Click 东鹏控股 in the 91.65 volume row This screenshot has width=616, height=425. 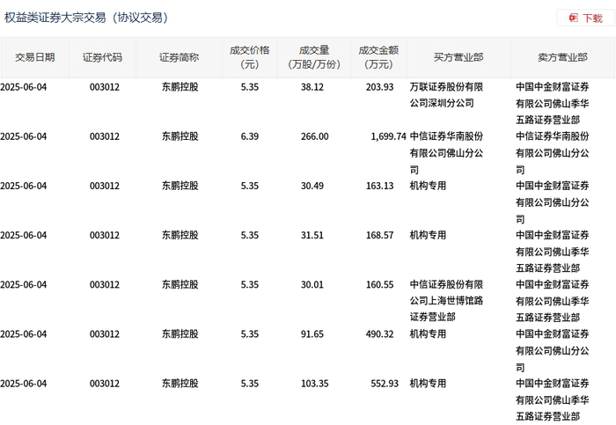tap(180, 334)
